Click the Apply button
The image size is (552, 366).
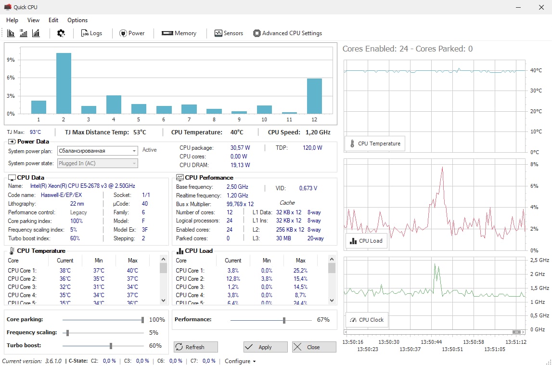tap(266, 347)
